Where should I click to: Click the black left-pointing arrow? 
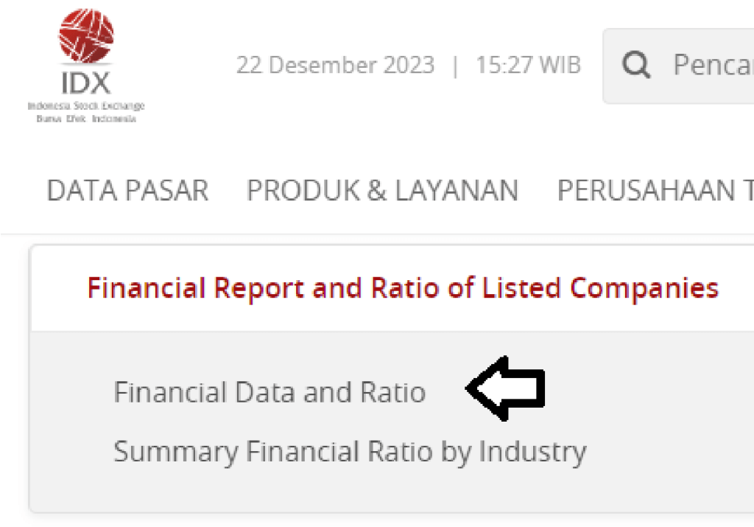coord(506,388)
